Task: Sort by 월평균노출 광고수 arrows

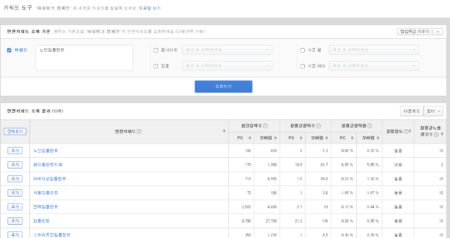Action: click(x=442, y=134)
